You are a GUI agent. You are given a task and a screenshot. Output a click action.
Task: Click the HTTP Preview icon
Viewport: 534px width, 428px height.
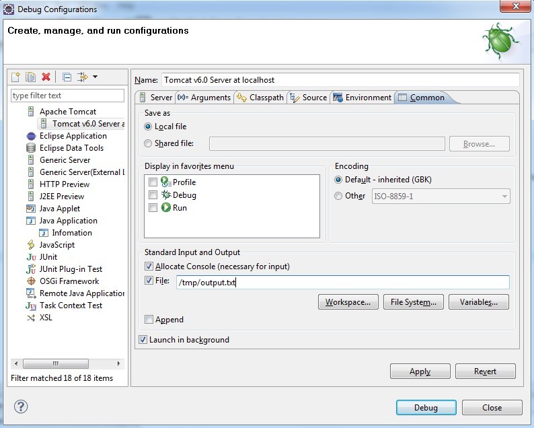coord(31,184)
